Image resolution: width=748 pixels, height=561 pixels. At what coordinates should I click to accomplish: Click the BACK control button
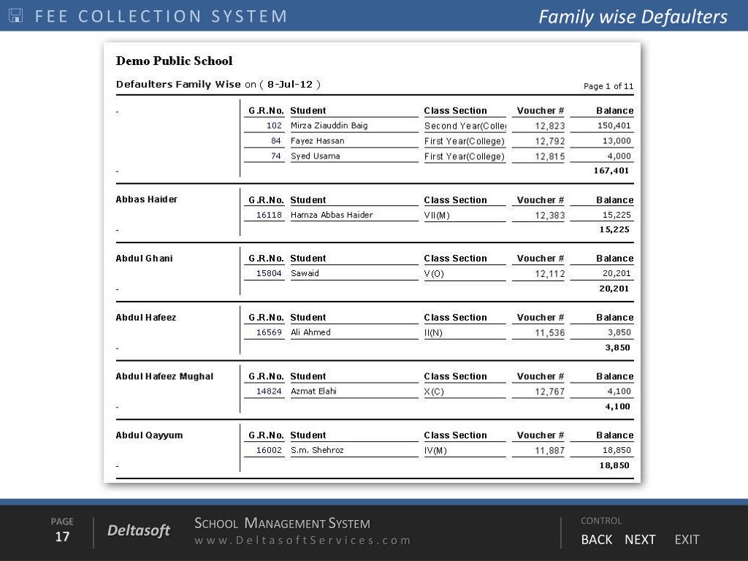[596, 540]
